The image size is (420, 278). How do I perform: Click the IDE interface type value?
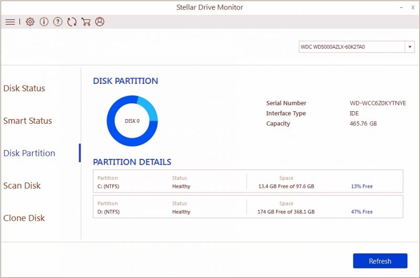[354, 113]
